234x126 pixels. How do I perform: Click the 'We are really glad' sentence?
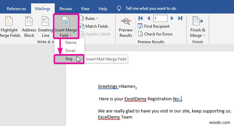click(164, 111)
